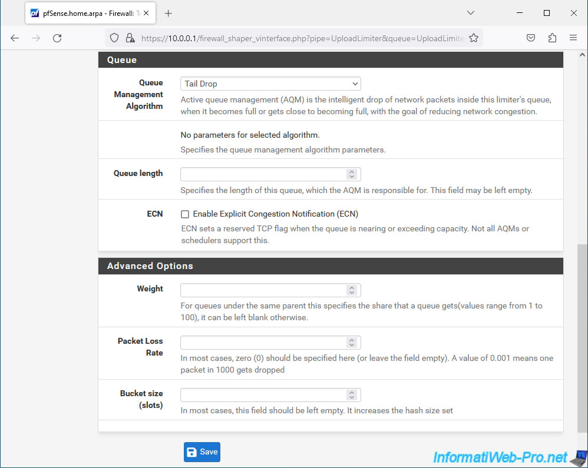Select the pfSense.home.arpa Firewall tab
Image resolution: width=588 pixels, height=468 pixels.
tap(90, 14)
